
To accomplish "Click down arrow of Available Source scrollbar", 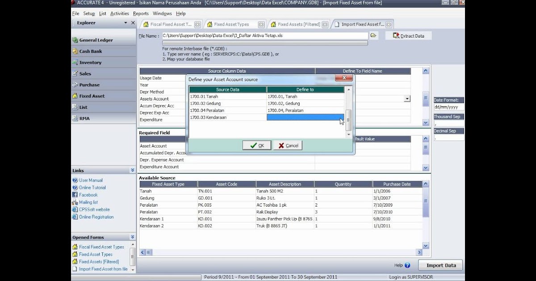I will click(426, 246).
